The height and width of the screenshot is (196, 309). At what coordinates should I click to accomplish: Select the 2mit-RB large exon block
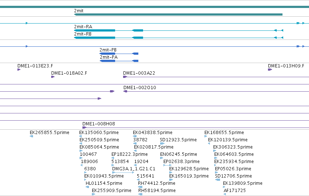point(95,38)
